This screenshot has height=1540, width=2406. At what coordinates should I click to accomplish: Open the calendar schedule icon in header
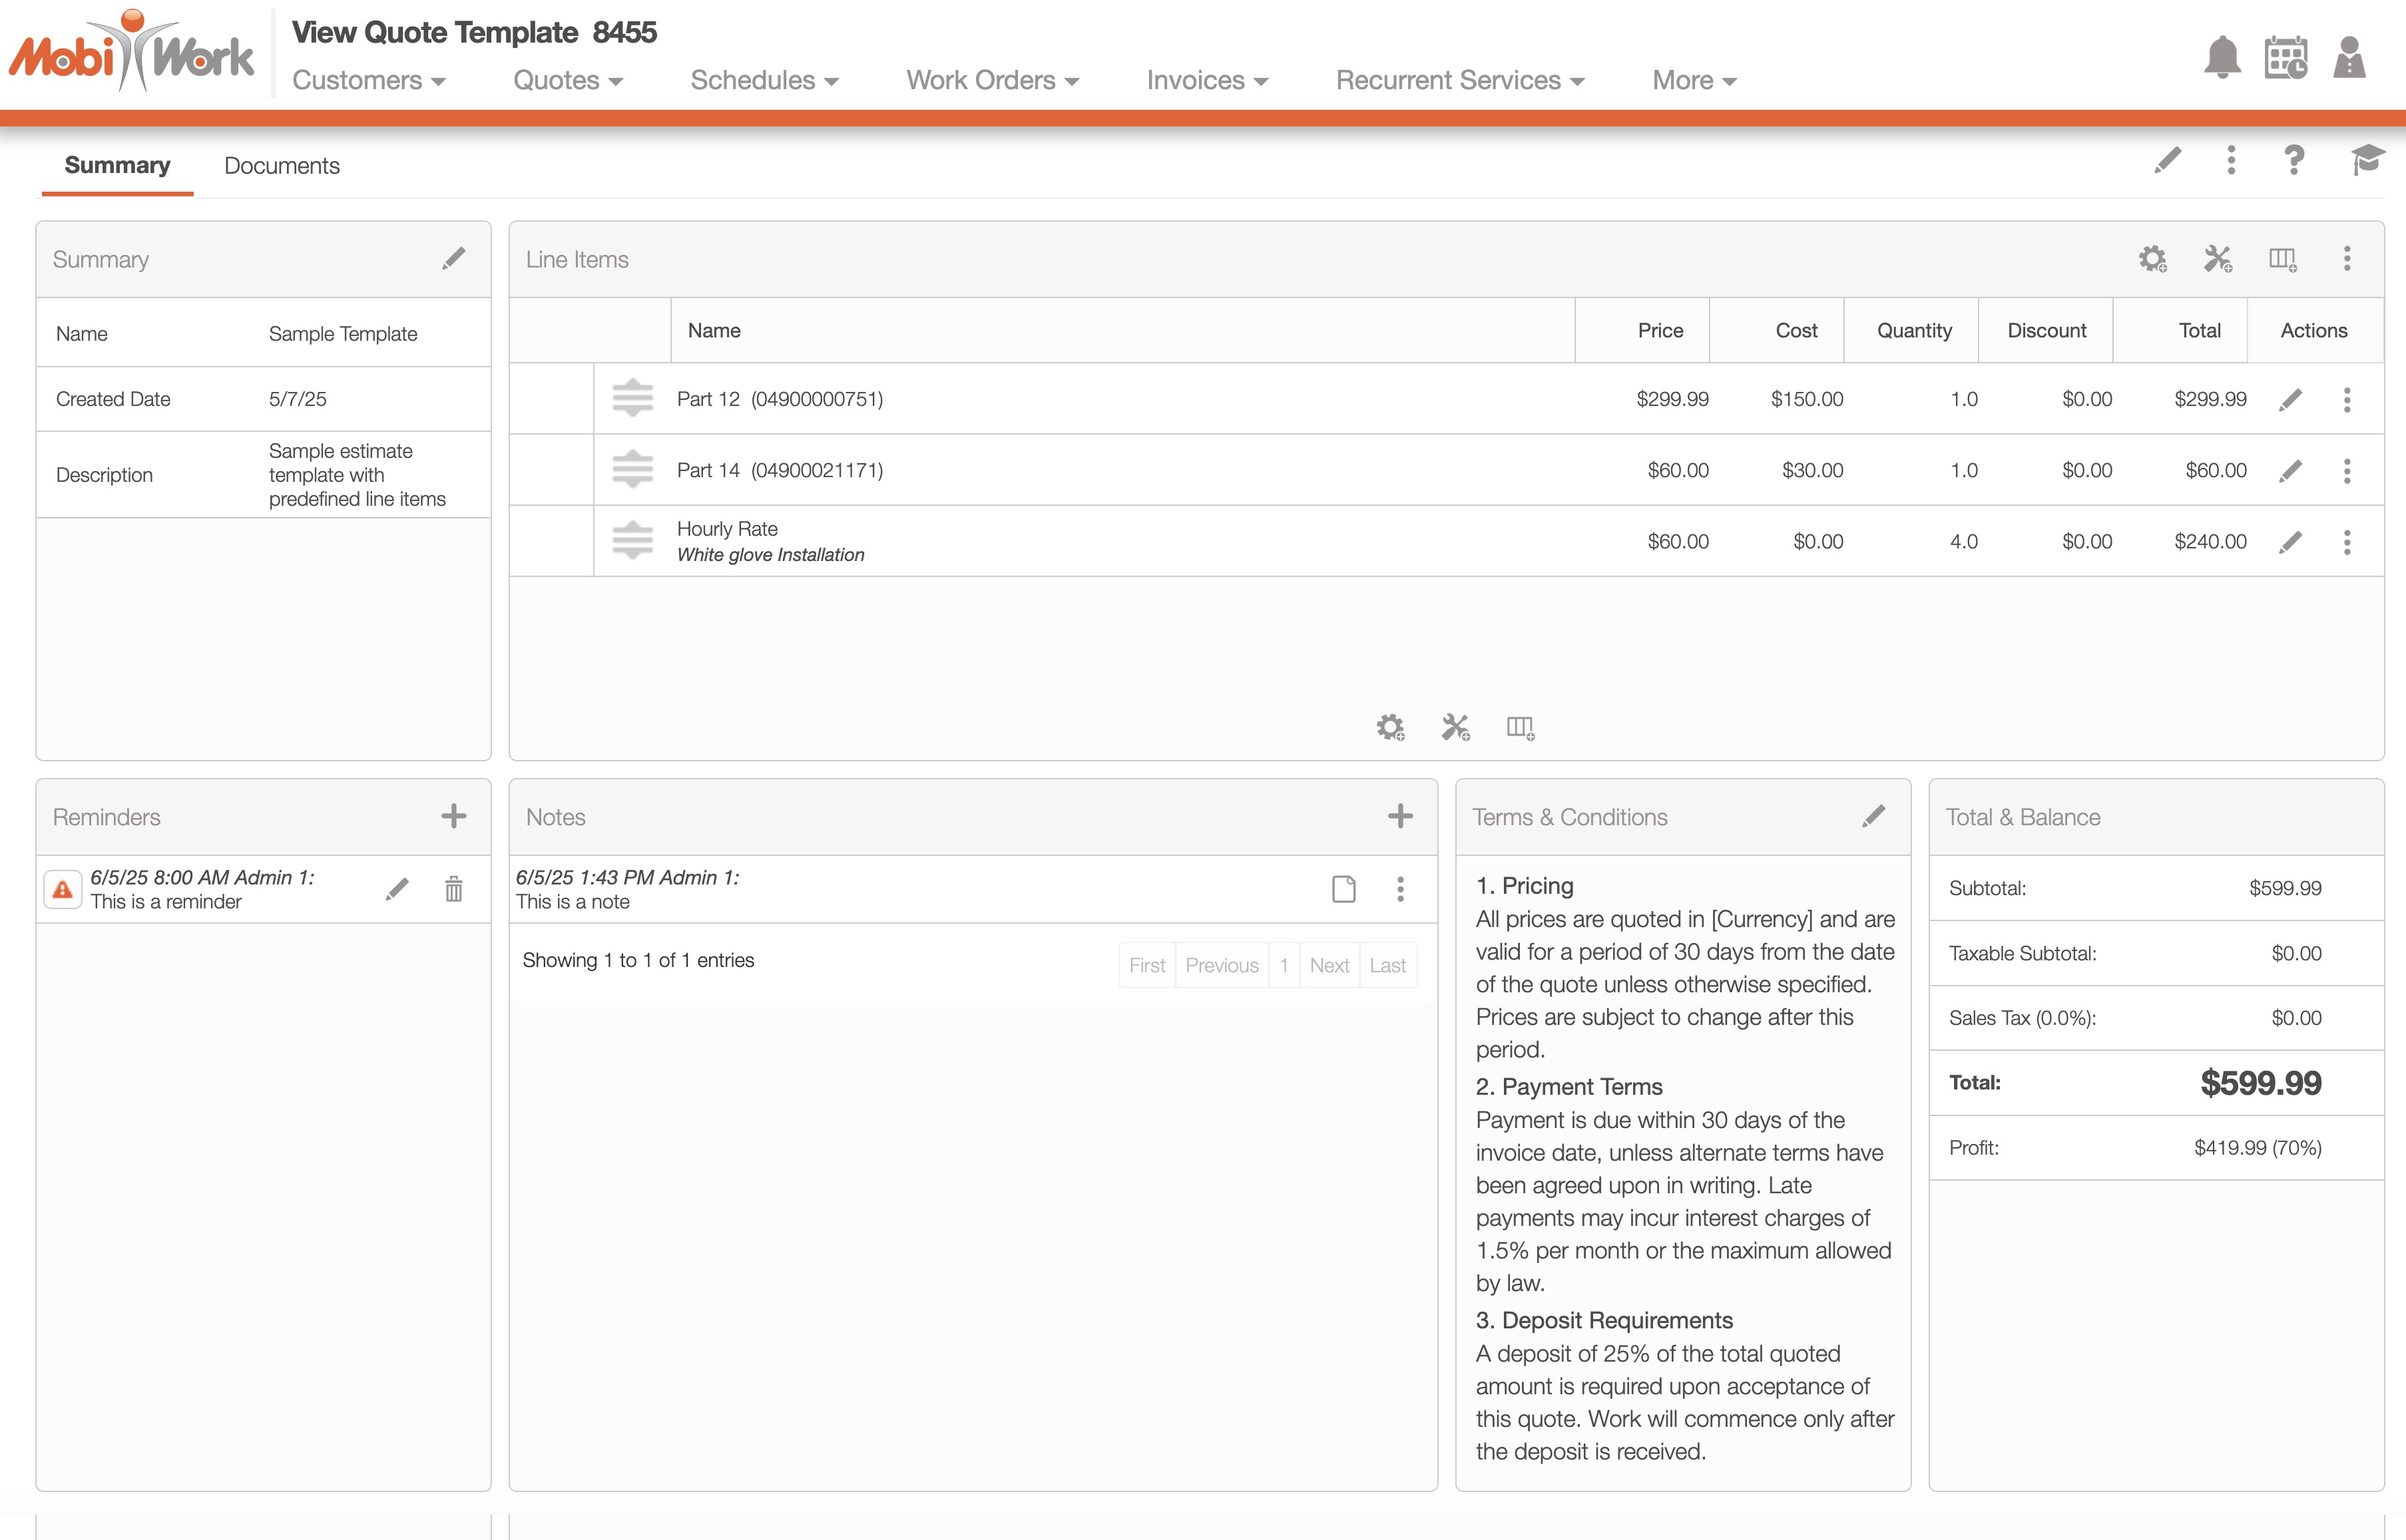pos(2286,57)
